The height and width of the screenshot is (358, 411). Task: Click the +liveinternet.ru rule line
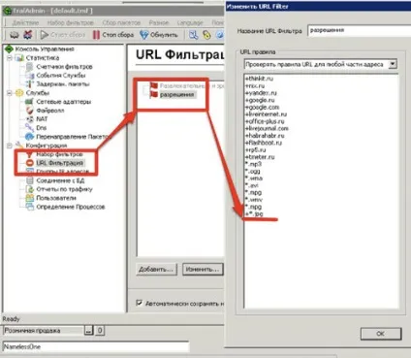(x=266, y=114)
